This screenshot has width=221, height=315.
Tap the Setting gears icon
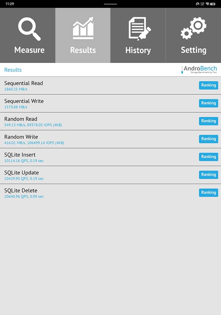193,29
